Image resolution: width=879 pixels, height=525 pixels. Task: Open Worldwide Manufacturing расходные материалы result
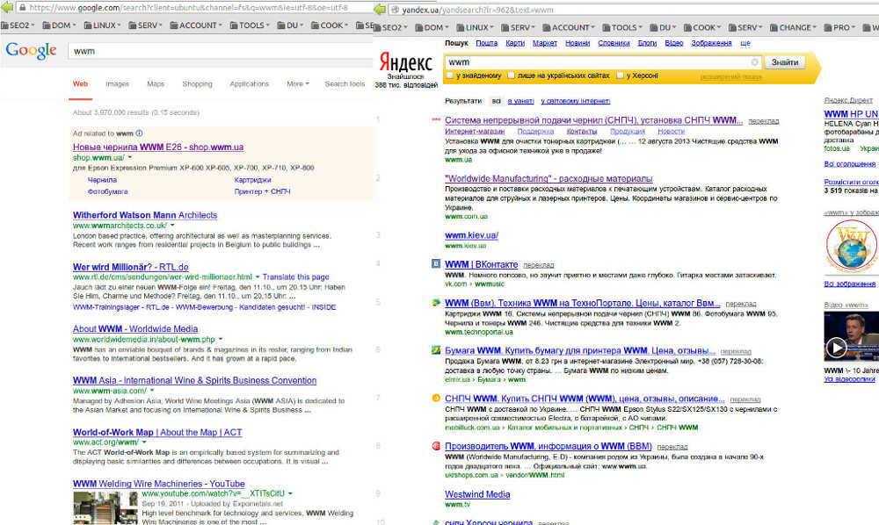pos(548,178)
